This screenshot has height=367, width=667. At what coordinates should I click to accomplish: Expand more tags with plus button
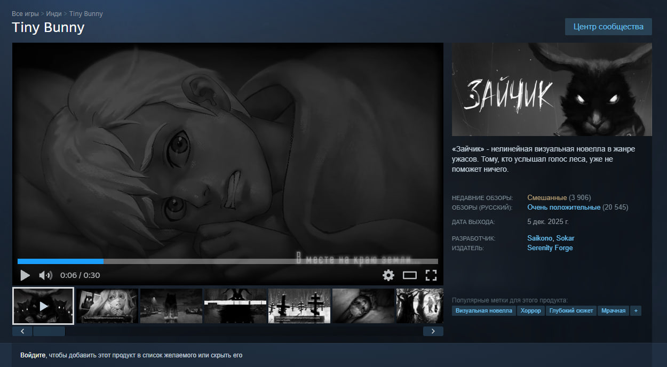click(636, 310)
